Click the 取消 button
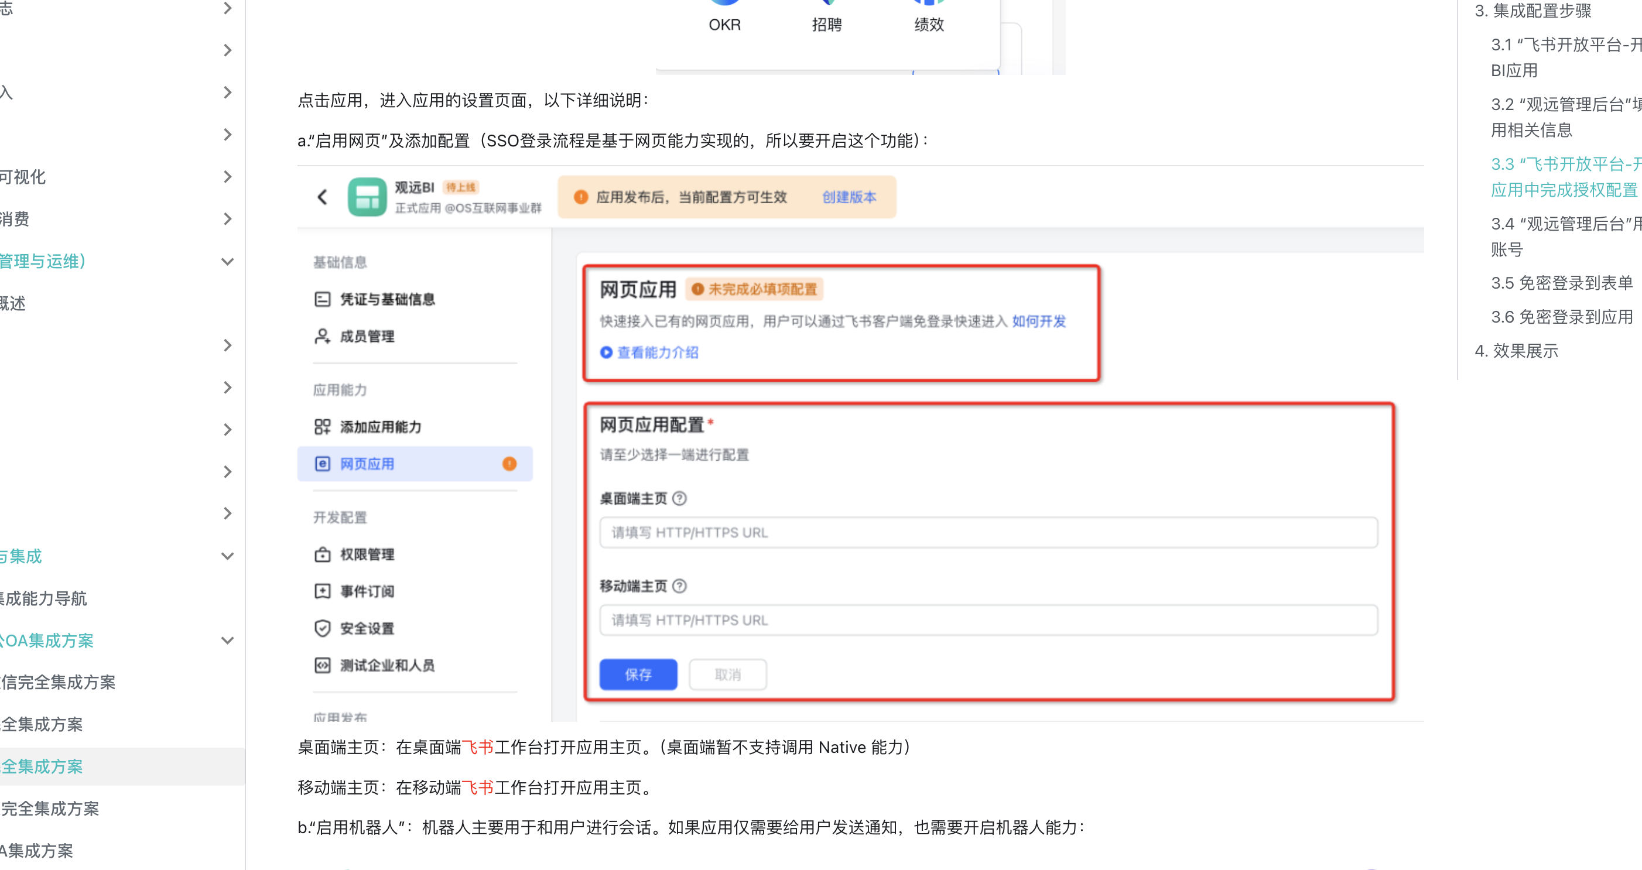 (728, 674)
